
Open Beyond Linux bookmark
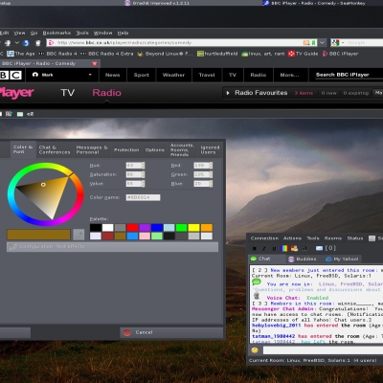pyautogui.click(x=165, y=54)
